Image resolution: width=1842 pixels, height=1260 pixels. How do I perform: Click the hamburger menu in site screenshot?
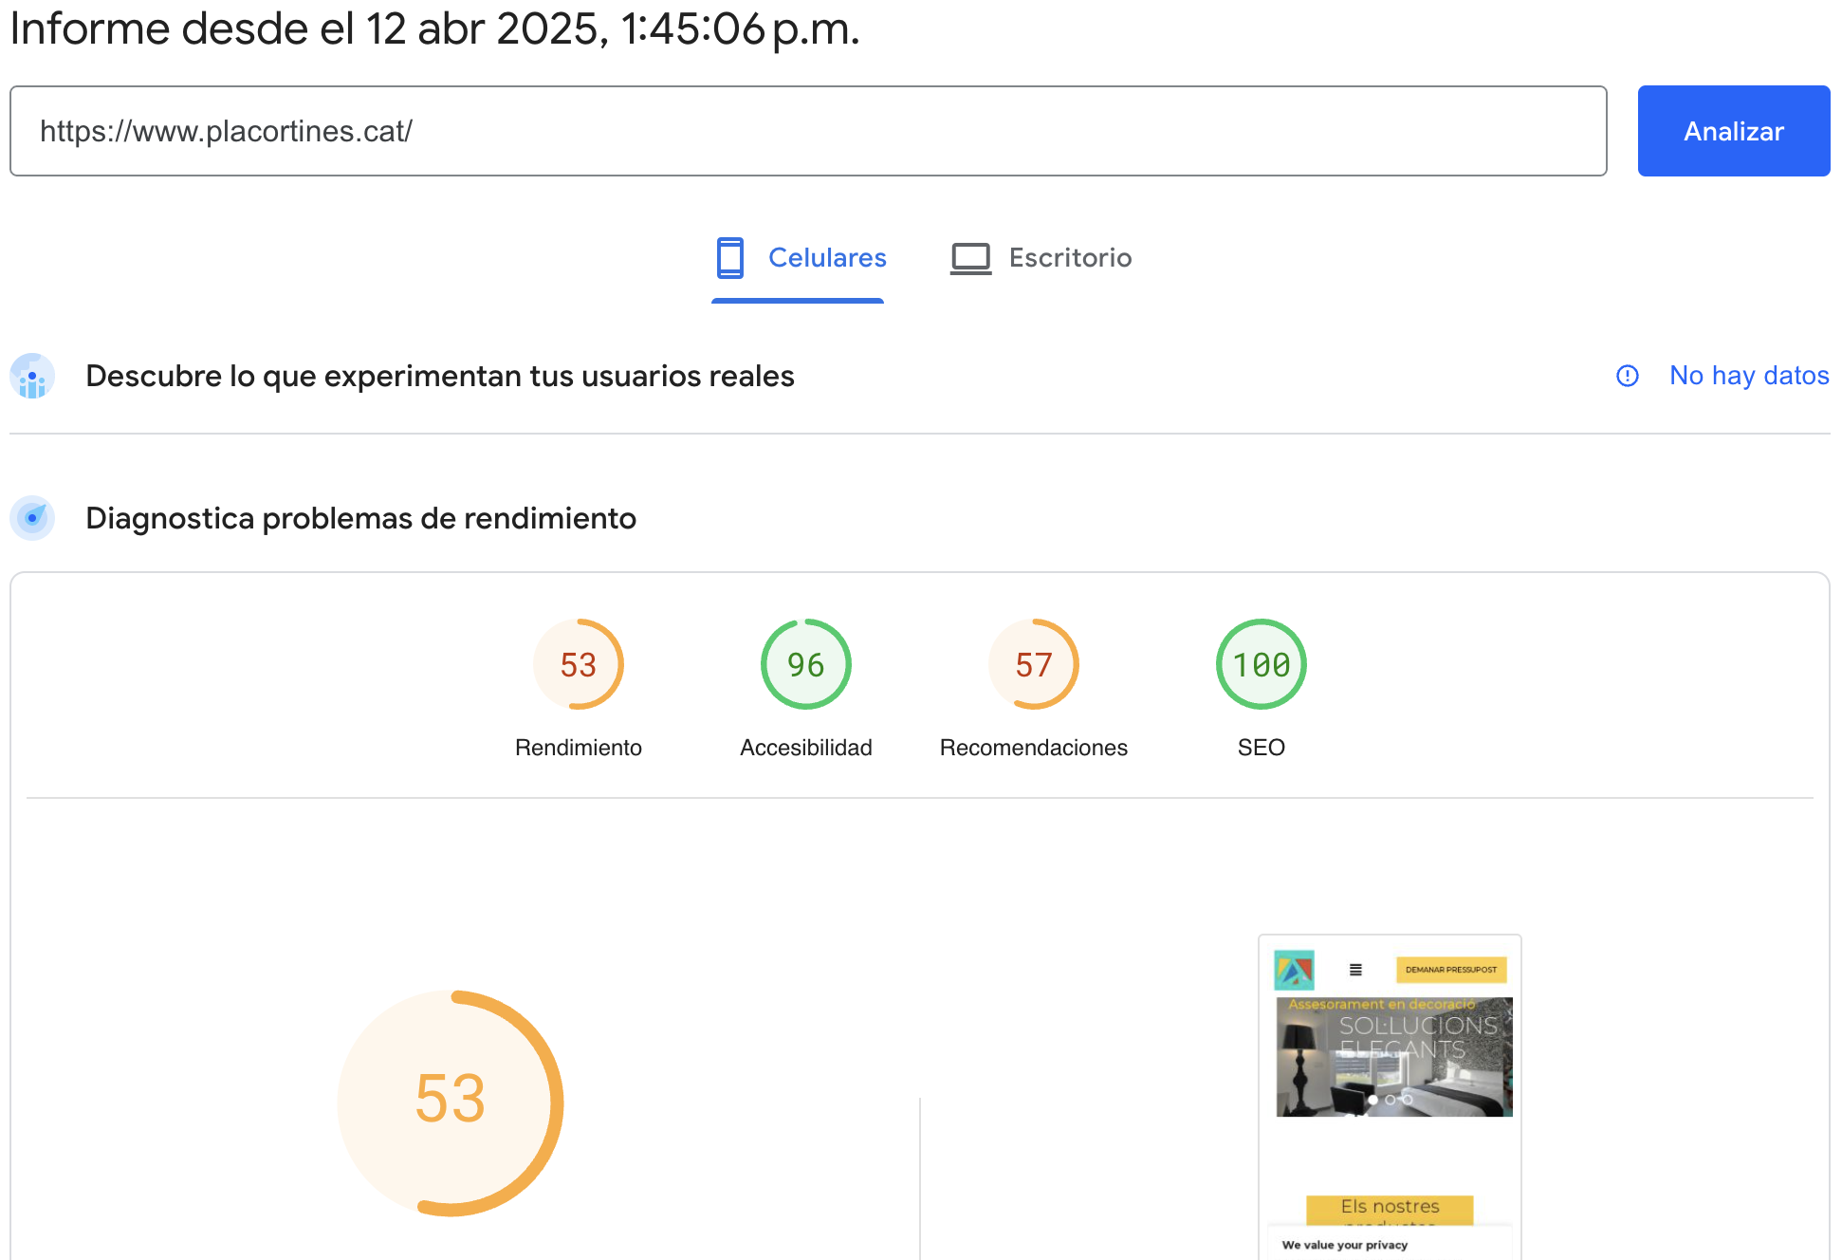pos(1355,970)
